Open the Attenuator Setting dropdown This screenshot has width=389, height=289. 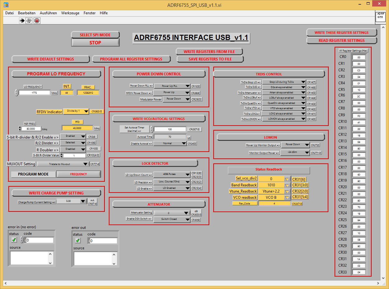coord(172,213)
